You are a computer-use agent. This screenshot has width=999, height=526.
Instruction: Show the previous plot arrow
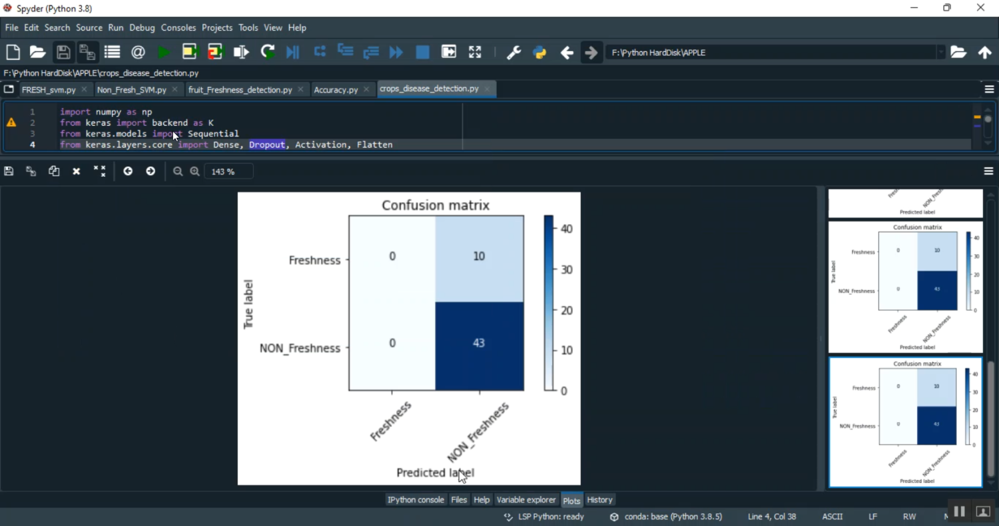point(128,172)
